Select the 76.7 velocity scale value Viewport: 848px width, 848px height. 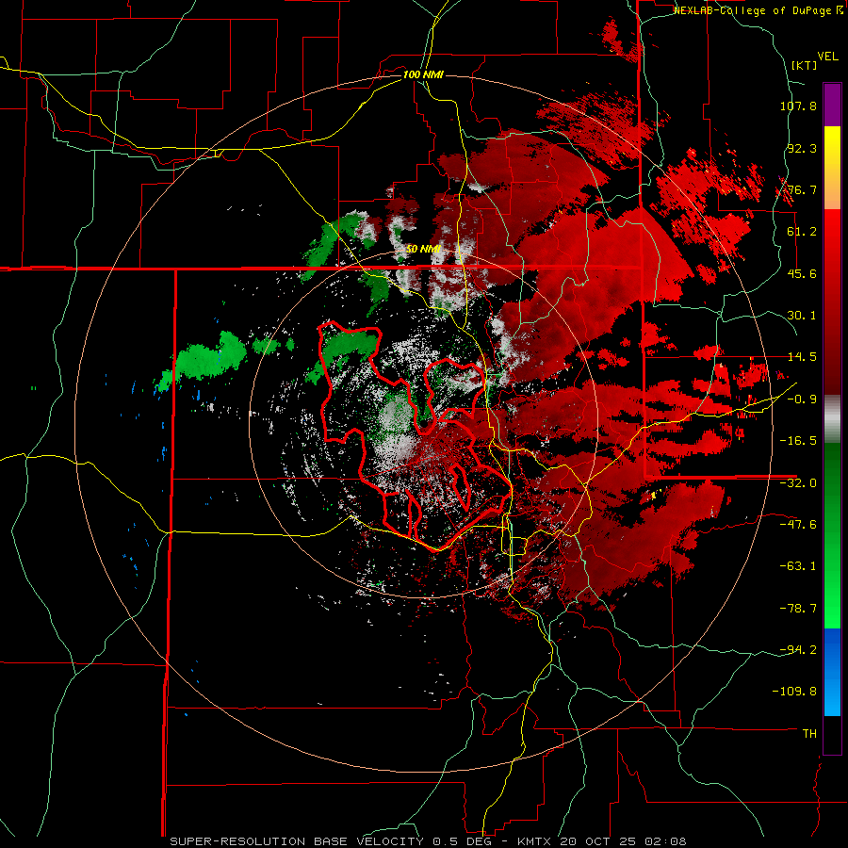(802, 189)
